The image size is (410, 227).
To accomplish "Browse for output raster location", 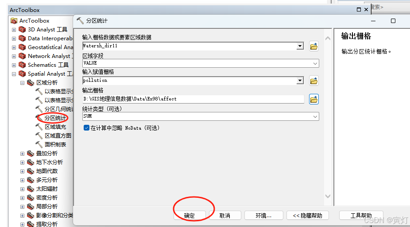I will click(314, 99).
